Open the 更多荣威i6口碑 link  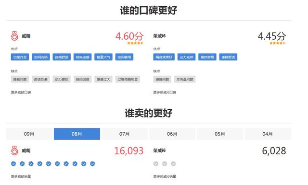tap(165, 92)
